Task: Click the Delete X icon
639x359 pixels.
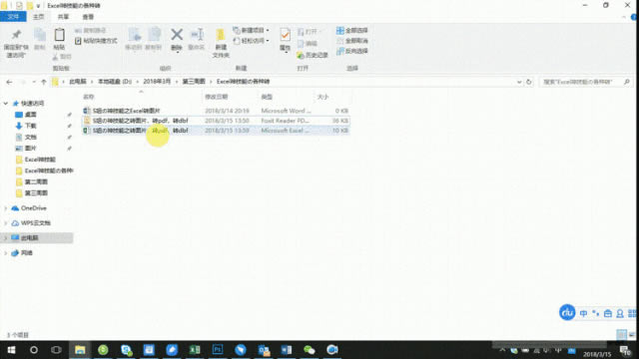Action: (x=177, y=35)
